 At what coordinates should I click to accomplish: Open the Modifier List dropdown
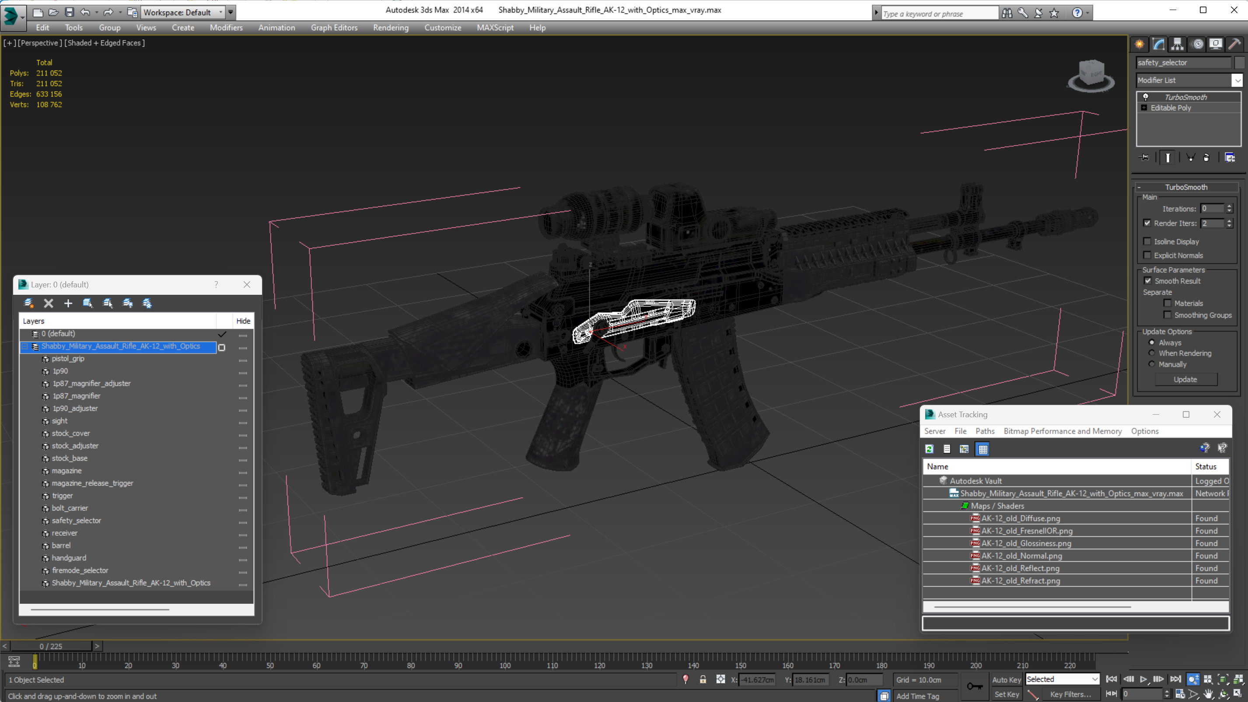[1237, 80]
